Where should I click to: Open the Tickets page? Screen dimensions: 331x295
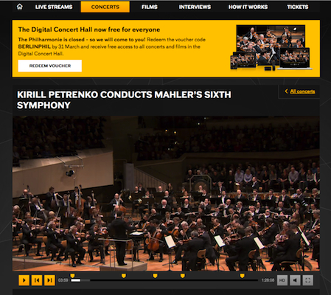click(298, 7)
